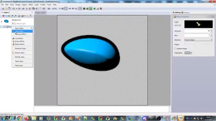
Task: Open the zoom percentage dropdown arrow
Action: coord(60,8)
